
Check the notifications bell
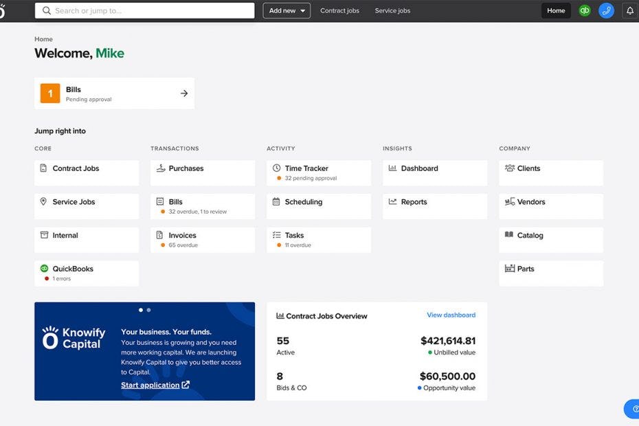(630, 10)
